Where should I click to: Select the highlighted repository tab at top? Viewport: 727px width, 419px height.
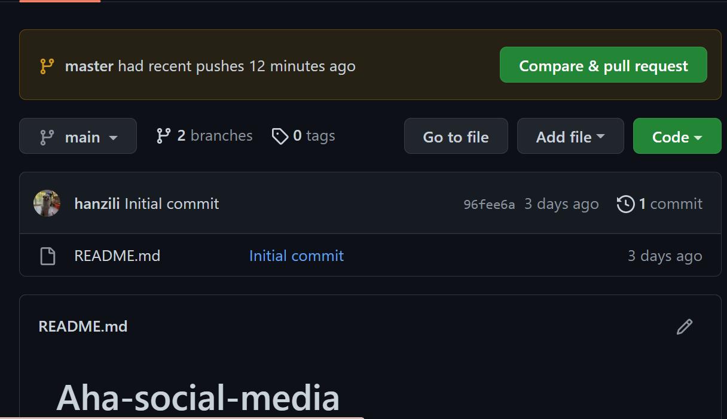pos(60,2)
